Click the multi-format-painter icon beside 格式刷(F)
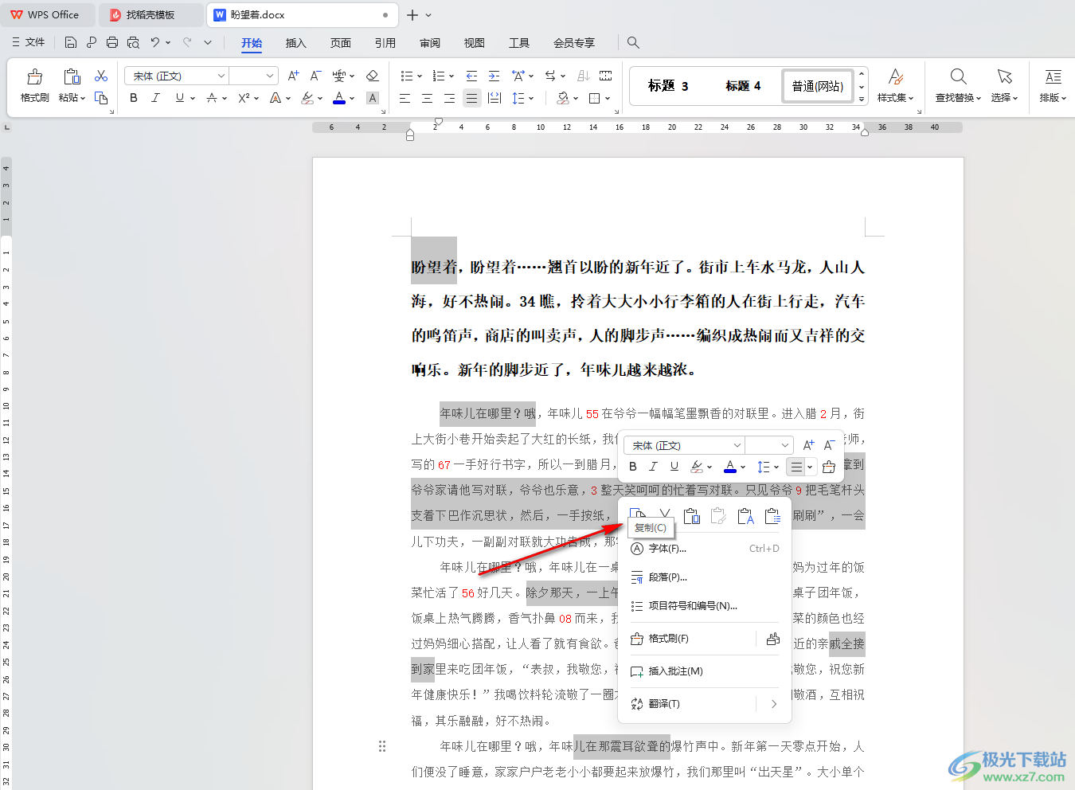 point(772,639)
